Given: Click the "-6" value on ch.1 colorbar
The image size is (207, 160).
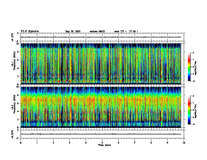Looking at the screenshot, I should click(x=193, y=53).
